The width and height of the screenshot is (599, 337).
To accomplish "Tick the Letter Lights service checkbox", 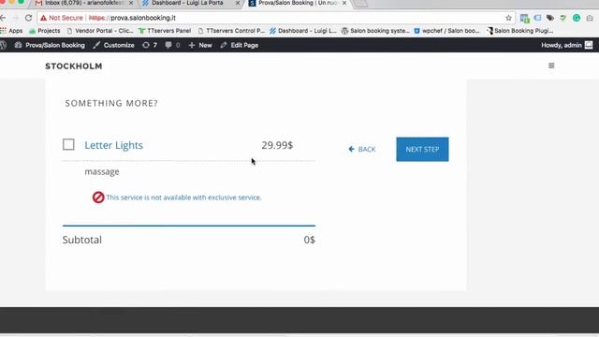I will pyautogui.click(x=68, y=144).
